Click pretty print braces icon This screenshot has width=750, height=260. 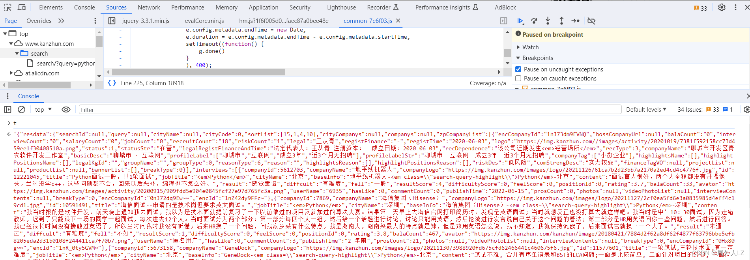coord(112,83)
